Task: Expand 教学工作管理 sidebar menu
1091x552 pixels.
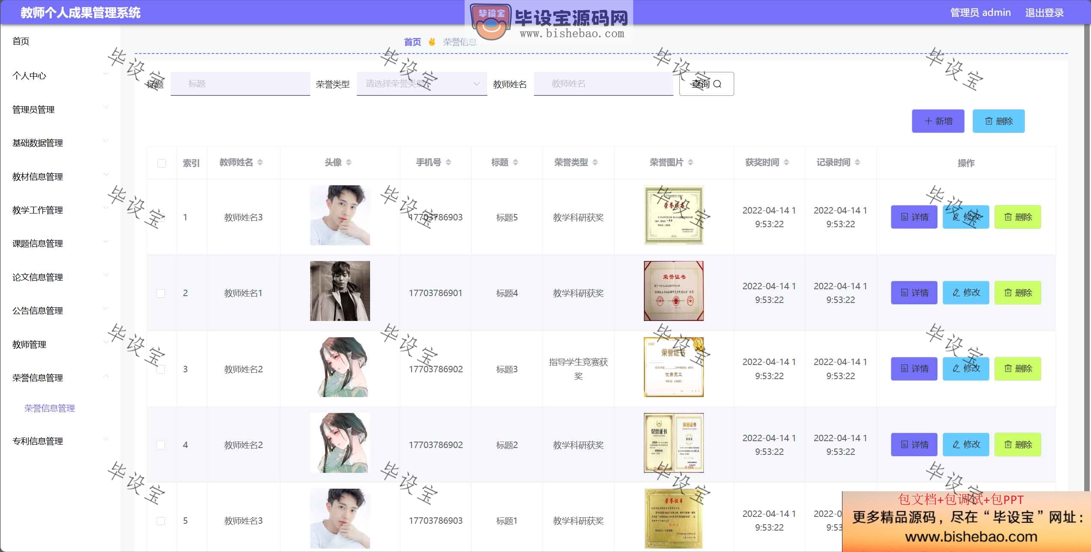Action: 60,210
